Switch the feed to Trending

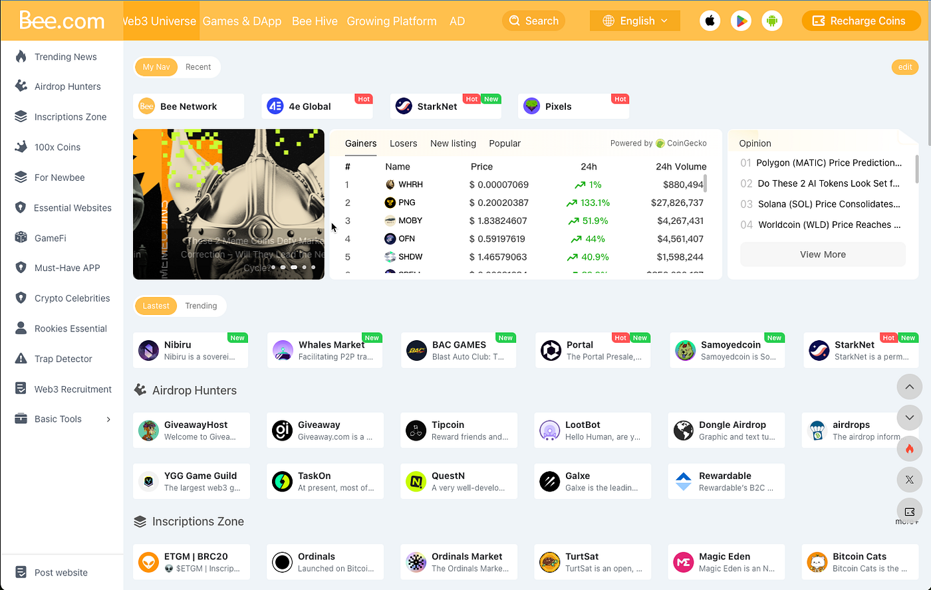201,306
